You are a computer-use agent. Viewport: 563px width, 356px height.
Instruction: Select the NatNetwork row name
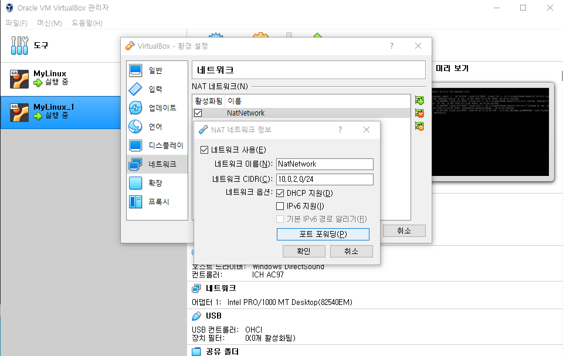[246, 113]
